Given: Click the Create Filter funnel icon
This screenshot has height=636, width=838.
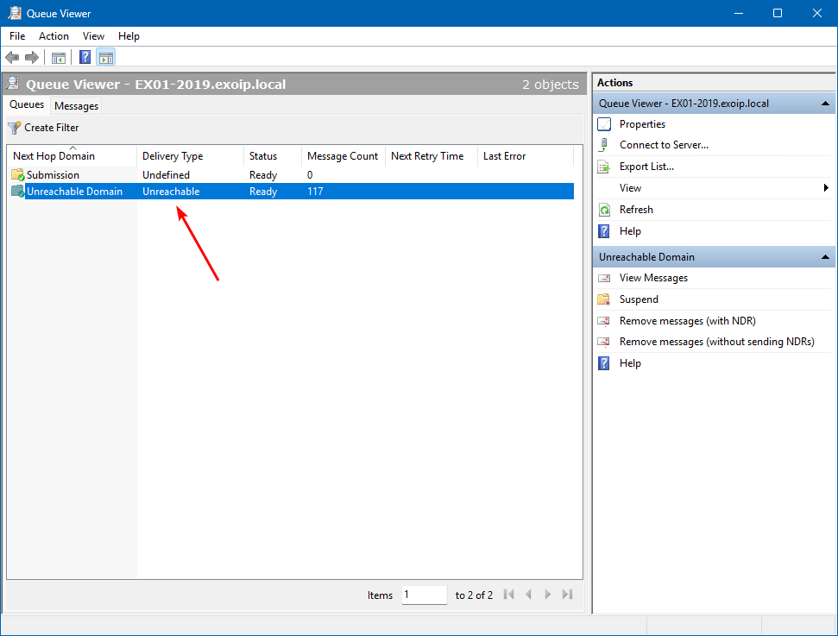Looking at the screenshot, I should (15, 128).
